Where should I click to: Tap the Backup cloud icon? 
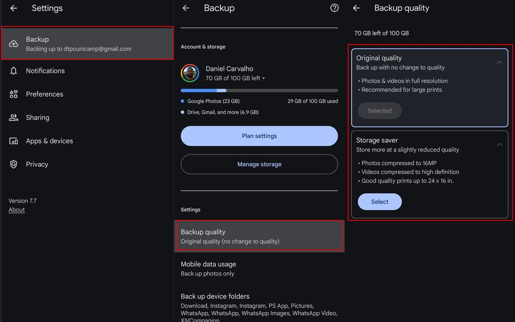[14, 44]
